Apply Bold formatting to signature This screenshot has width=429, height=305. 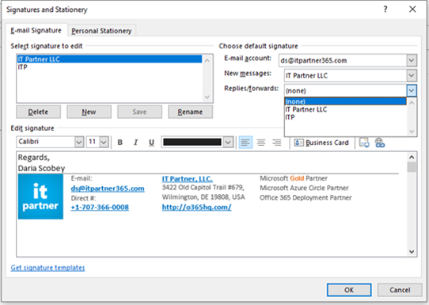(120, 143)
